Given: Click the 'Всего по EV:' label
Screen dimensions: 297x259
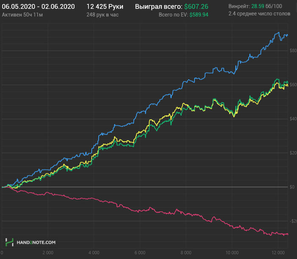Looking at the screenshot, I should [x=173, y=15].
